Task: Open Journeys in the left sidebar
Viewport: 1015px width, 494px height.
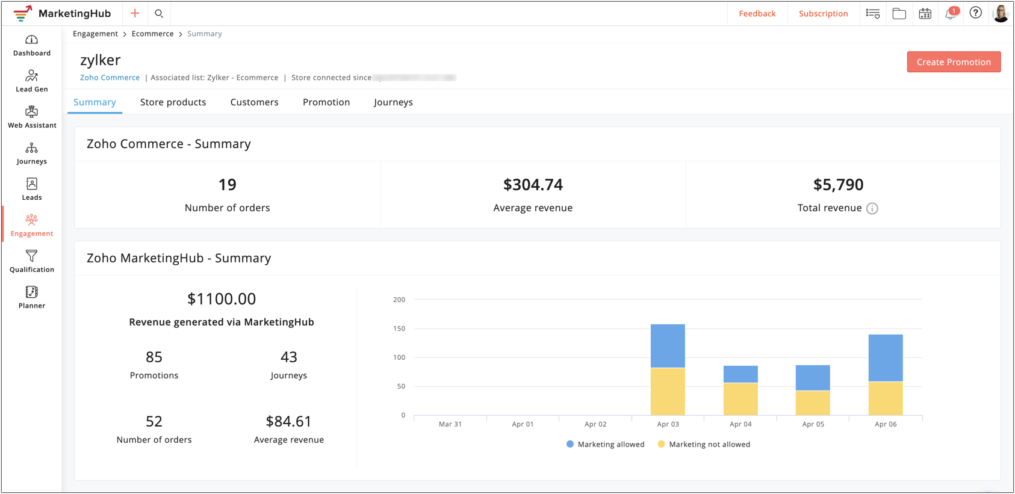Action: pyautogui.click(x=32, y=153)
